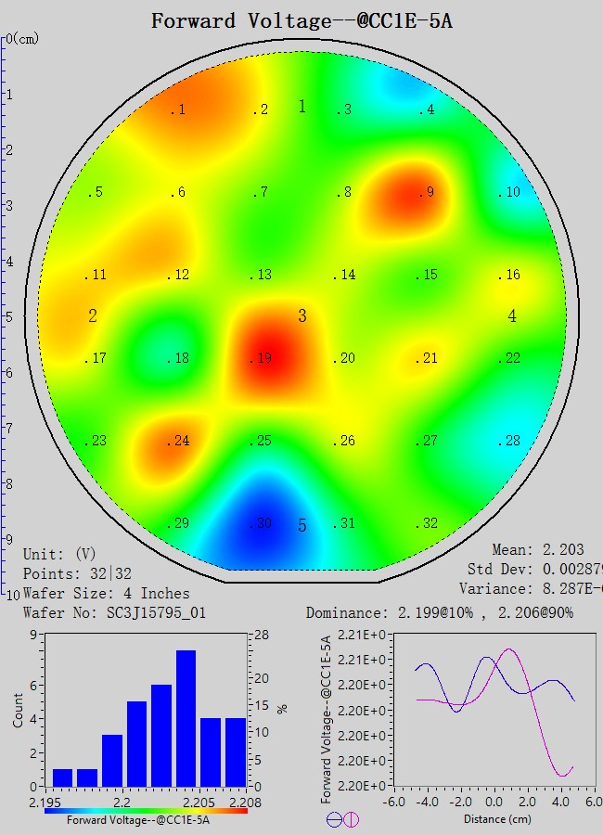Click the vertical line scan icon
603x835 pixels.
tap(351, 819)
